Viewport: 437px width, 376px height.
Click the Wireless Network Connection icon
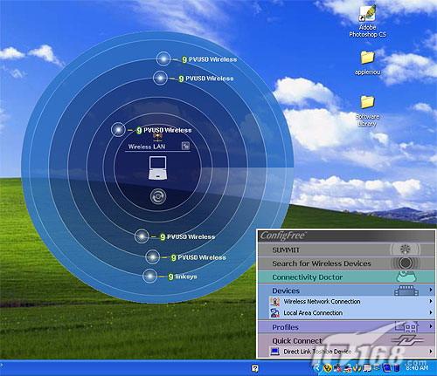[x=274, y=302]
